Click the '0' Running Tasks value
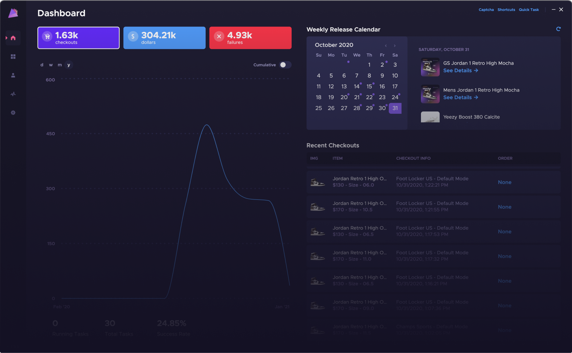The height and width of the screenshot is (353, 572). [55, 323]
